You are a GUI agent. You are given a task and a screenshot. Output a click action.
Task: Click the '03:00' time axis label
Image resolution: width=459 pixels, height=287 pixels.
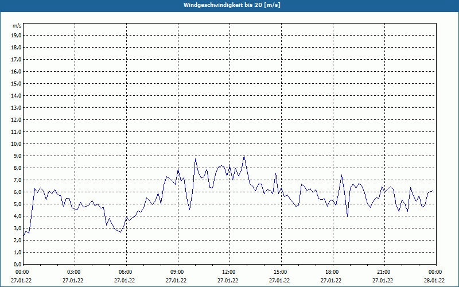pyautogui.click(x=75, y=272)
